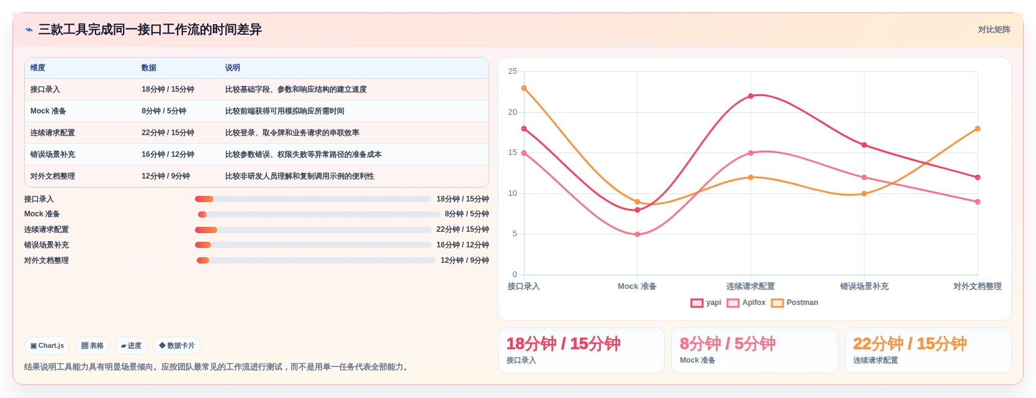Click the yapi legend color box
Image resolution: width=1036 pixels, height=398 pixels.
click(697, 303)
